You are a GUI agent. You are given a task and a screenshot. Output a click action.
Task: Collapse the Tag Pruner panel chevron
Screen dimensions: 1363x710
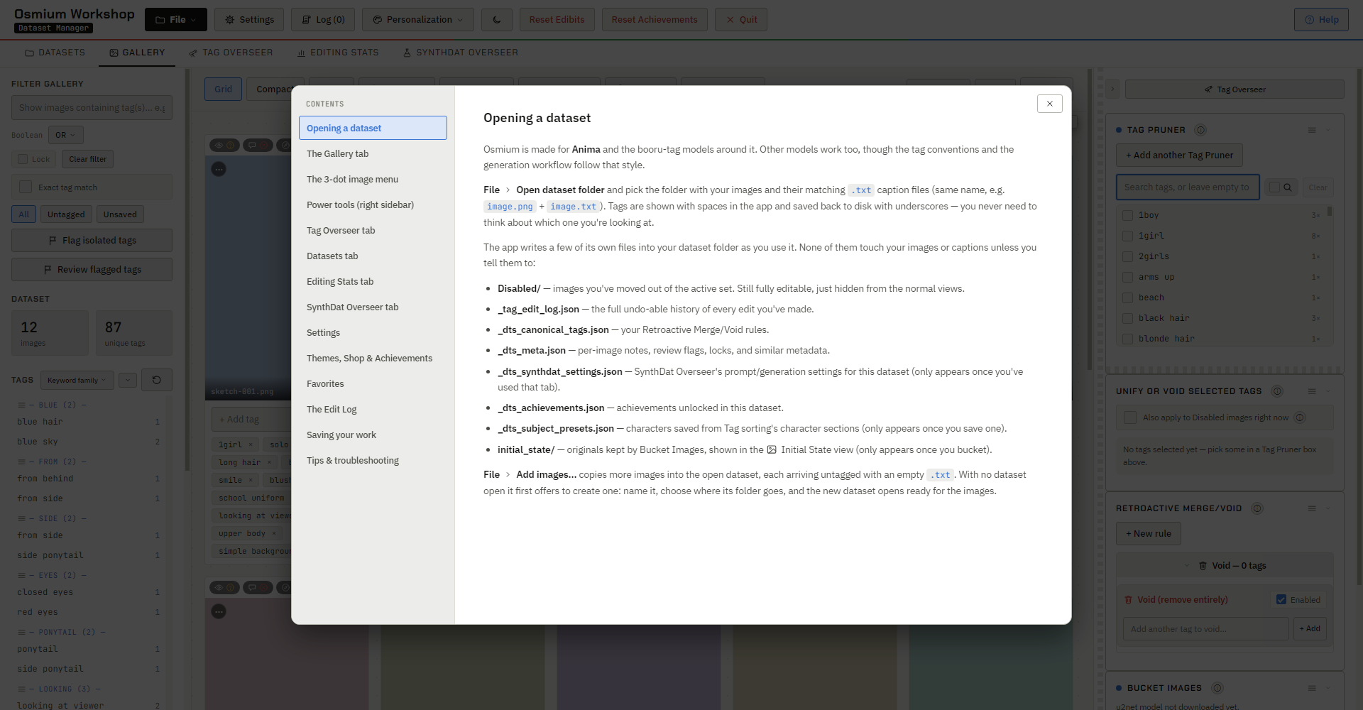click(1328, 130)
